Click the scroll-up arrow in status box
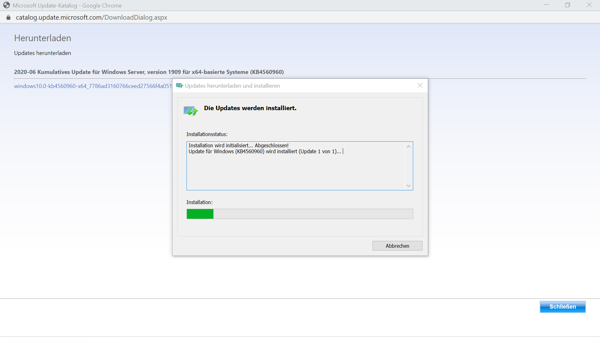Image resolution: width=600 pixels, height=337 pixels. click(x=408, y=146)
